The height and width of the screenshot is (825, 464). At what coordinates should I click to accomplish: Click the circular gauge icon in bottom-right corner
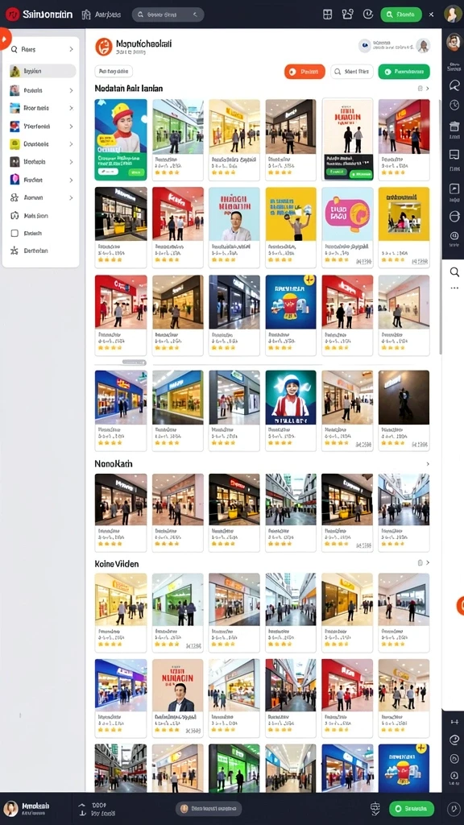click(x=454, y=809)
